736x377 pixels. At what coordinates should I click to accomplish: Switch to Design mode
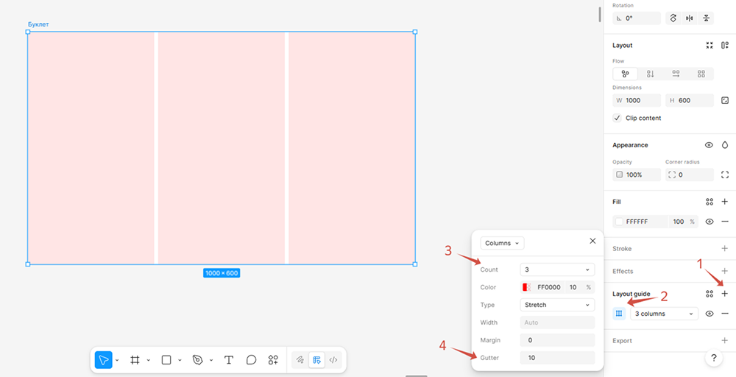316,360
